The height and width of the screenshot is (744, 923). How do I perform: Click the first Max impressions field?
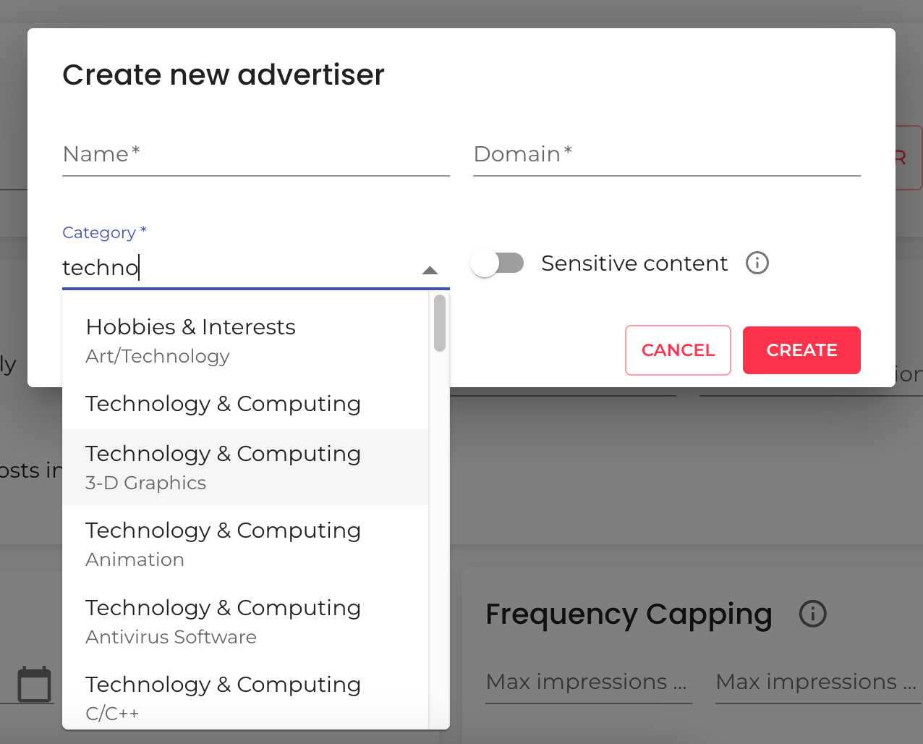587,682
